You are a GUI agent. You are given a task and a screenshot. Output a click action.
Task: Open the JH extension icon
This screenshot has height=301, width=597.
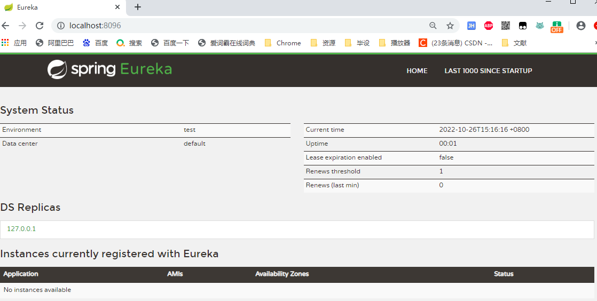472,26
